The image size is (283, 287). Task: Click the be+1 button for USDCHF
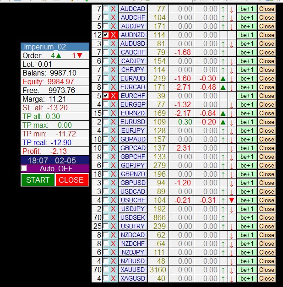pos(247,200)
